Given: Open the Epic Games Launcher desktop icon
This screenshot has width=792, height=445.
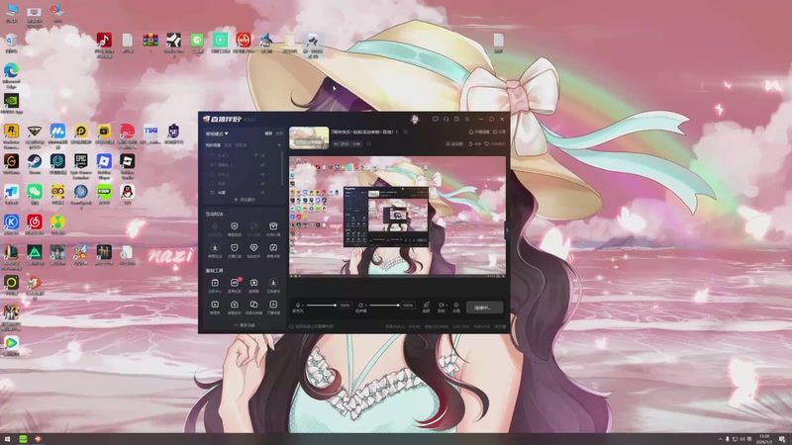Looking at the screenshot, I should [x=81, y=166].
